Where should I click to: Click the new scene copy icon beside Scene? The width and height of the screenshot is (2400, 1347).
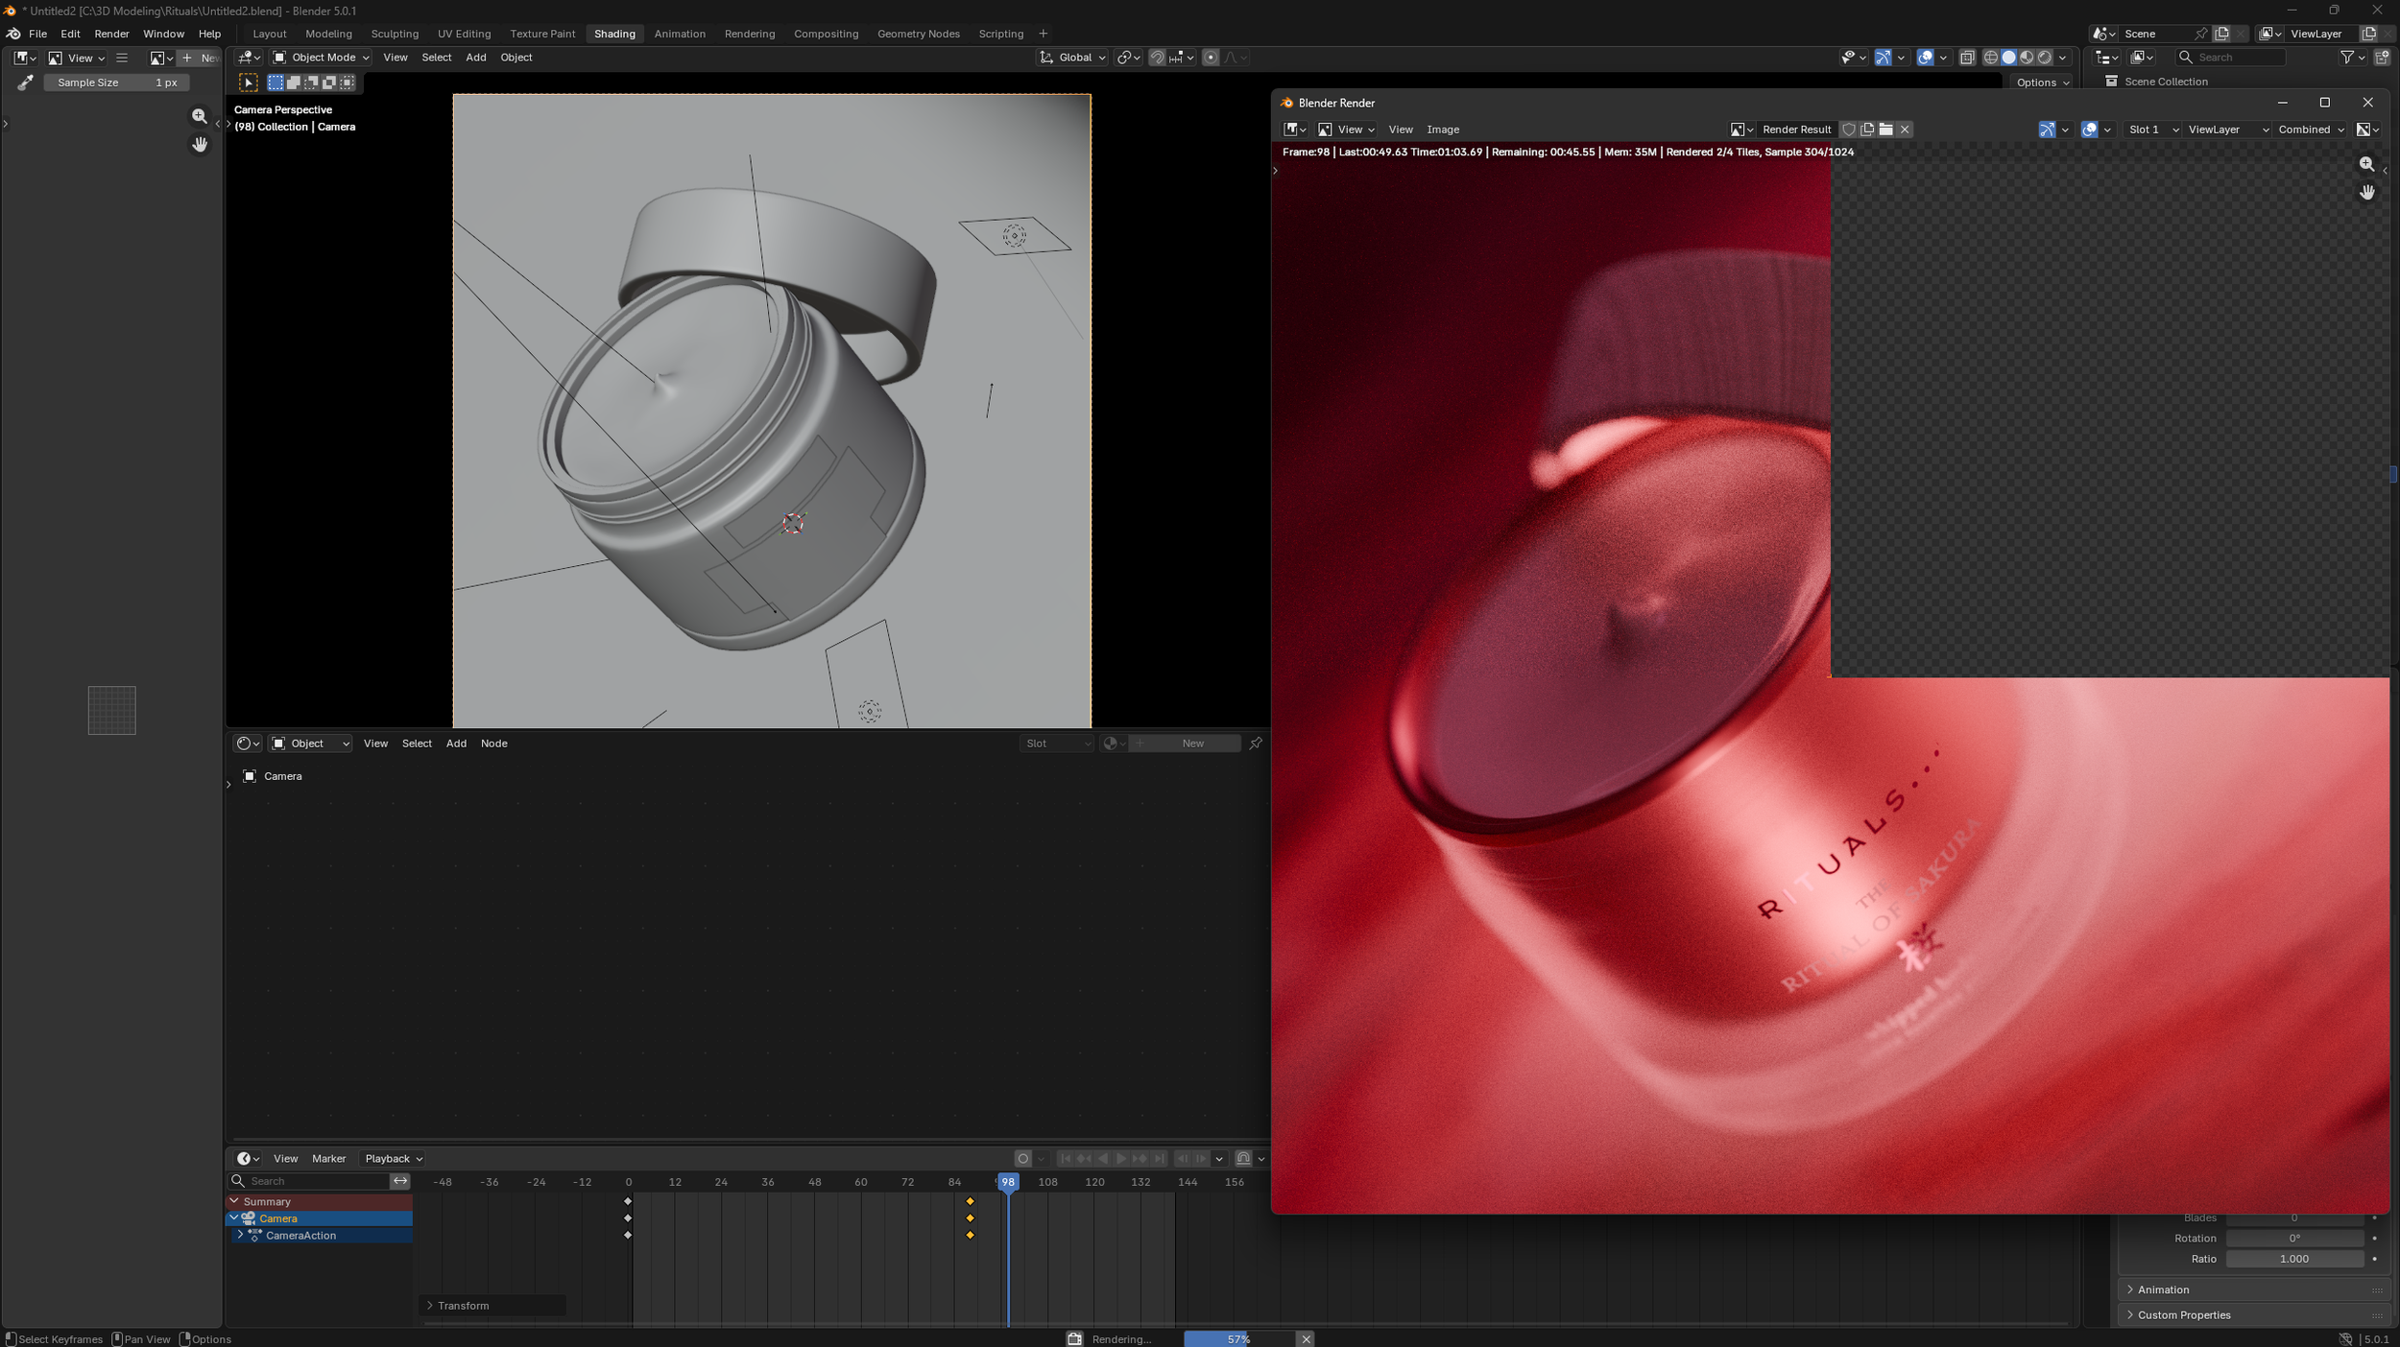[2221, 34]
